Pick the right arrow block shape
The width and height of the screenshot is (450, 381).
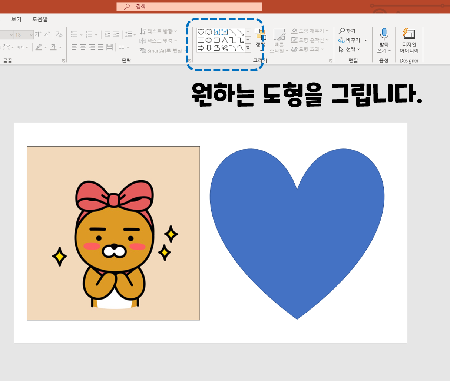201,48
